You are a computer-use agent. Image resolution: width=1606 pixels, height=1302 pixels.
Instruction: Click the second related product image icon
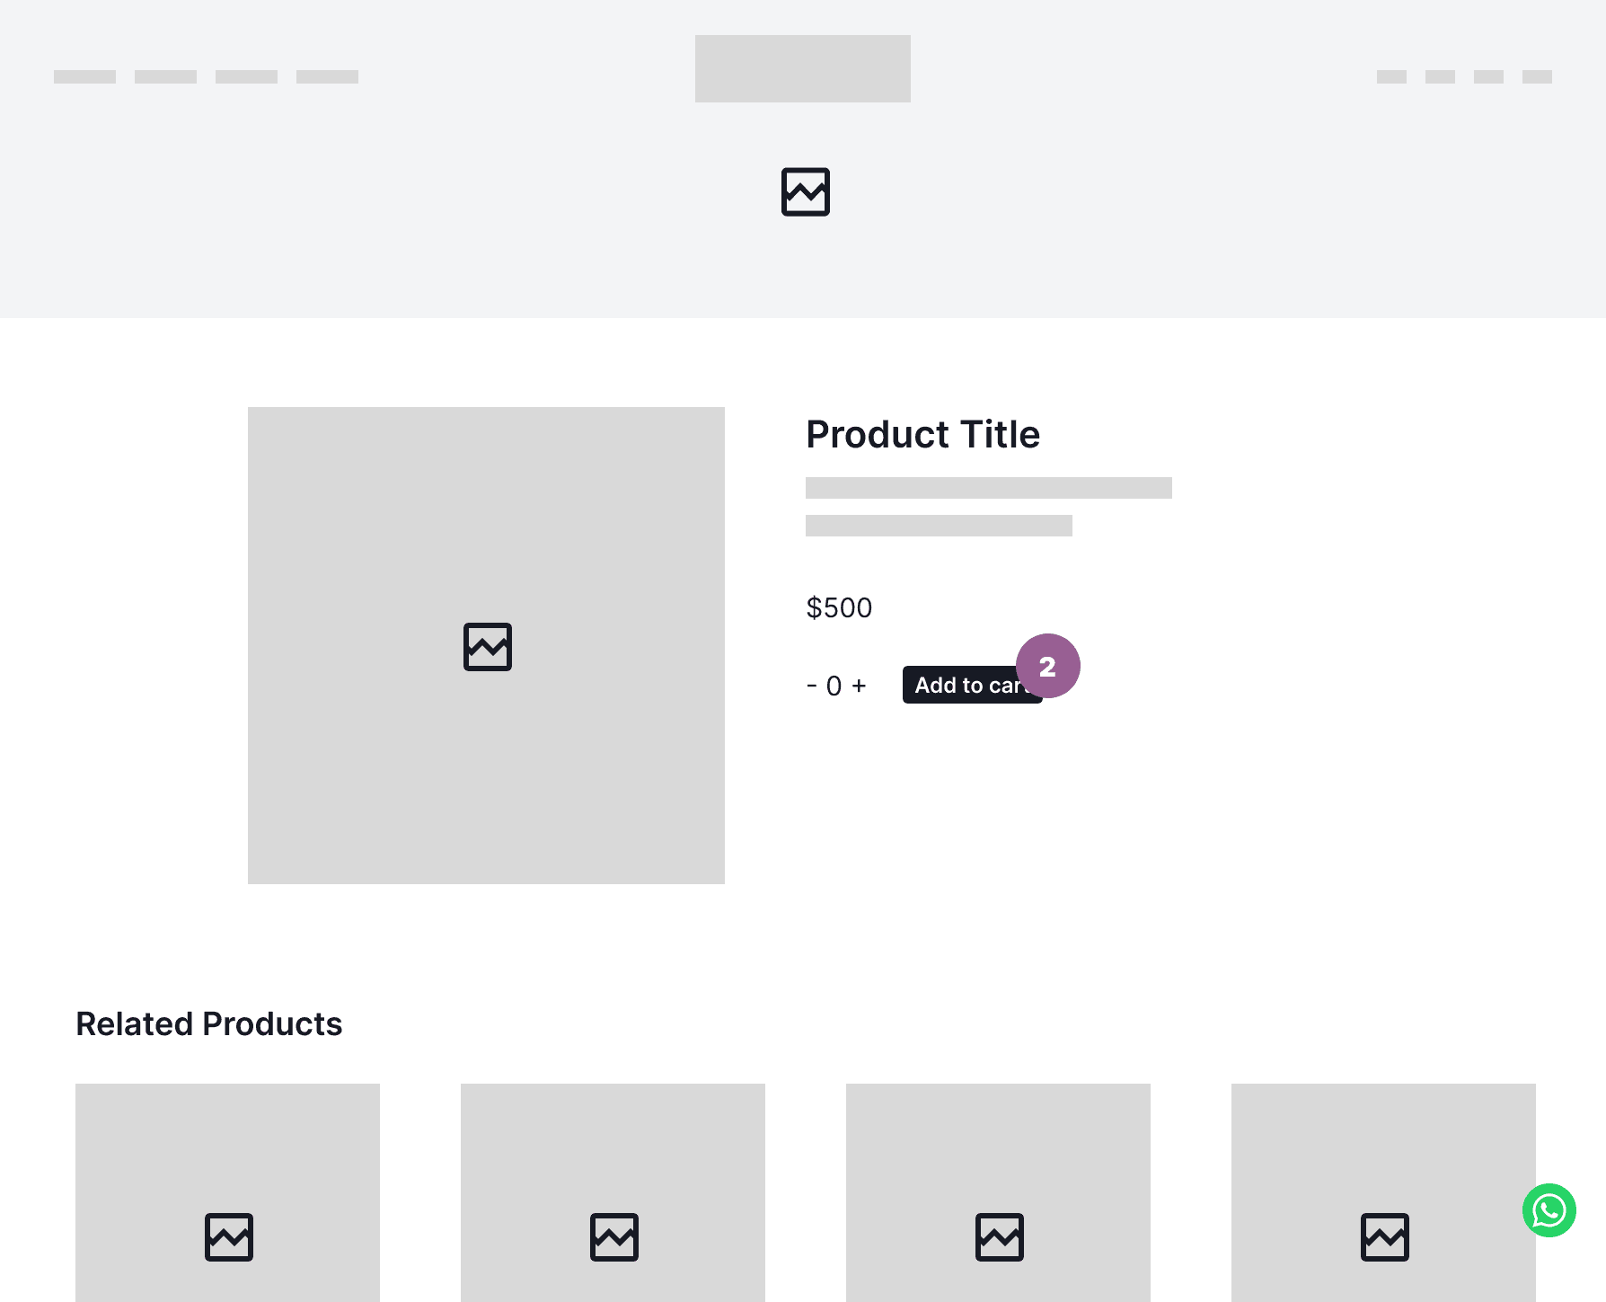pyautogui.click(x=613, y=1237)
